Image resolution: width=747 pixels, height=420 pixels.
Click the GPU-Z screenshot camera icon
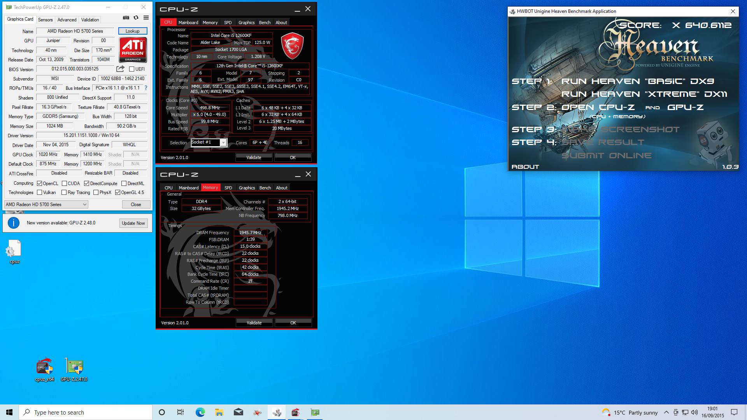pos(126,17)
